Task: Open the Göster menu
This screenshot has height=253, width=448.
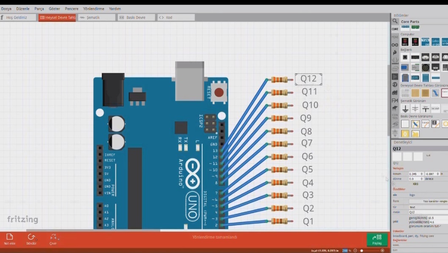Action: coord(54,8)
